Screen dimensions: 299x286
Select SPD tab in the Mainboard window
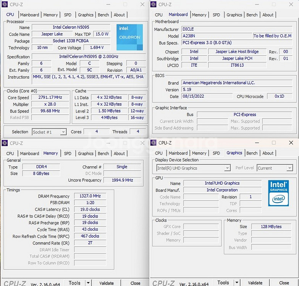point(216,15)
